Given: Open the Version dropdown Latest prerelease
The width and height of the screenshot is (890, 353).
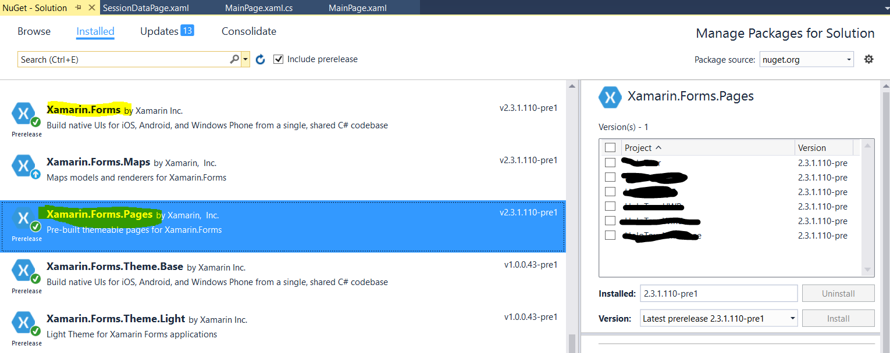Looking at the screenshot, I should pyautogui.click(x=718, y=318).
